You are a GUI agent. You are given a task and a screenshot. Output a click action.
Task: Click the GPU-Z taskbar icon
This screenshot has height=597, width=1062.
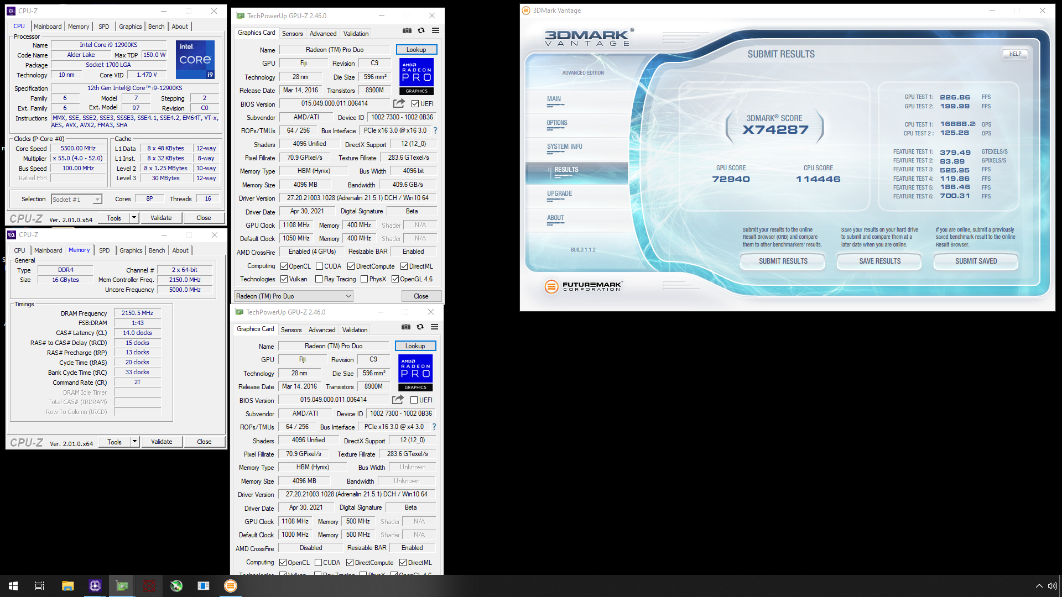pos(122,586)
